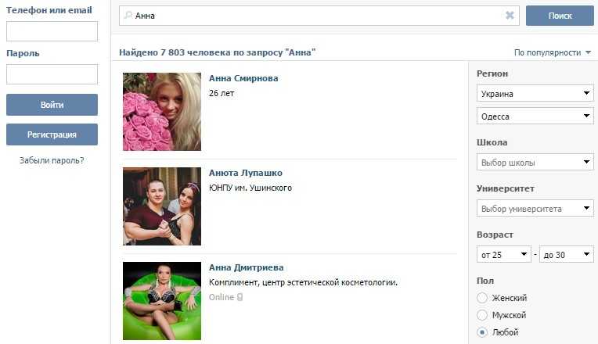Click the 26 лет text
This screenshot has height=344, width=598.
(x=222, y=93)
